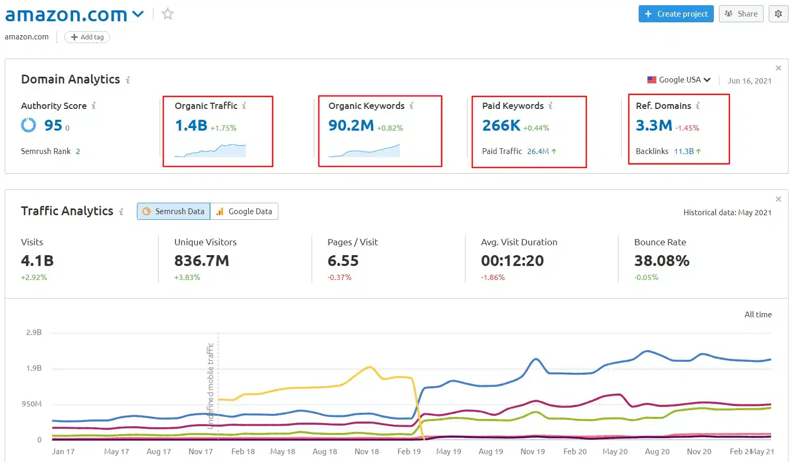Viewport: 789px width, 462px height.
Task: Click the Create project button
Action: (x=676, y=14)
